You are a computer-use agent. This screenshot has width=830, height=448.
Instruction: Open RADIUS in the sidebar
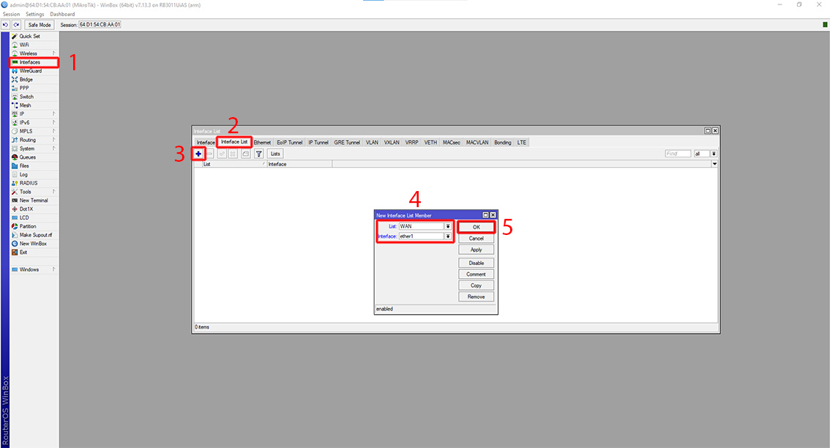[x=34, y=183]
